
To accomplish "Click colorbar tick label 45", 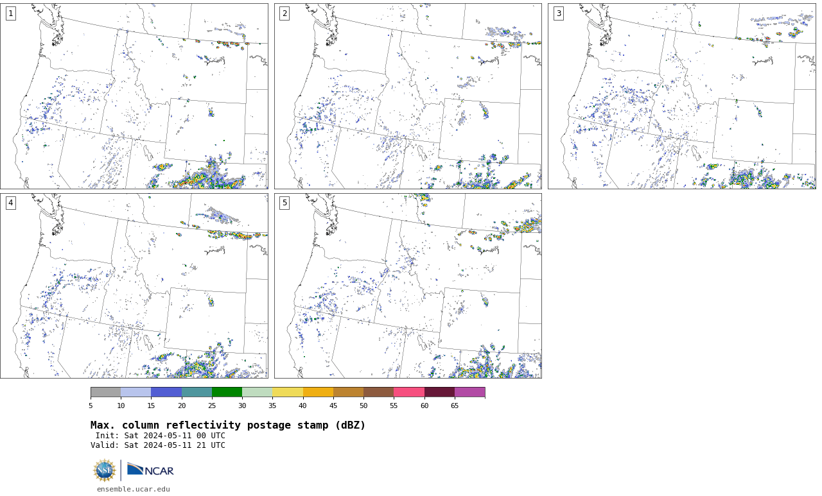I will coord(333,406).
